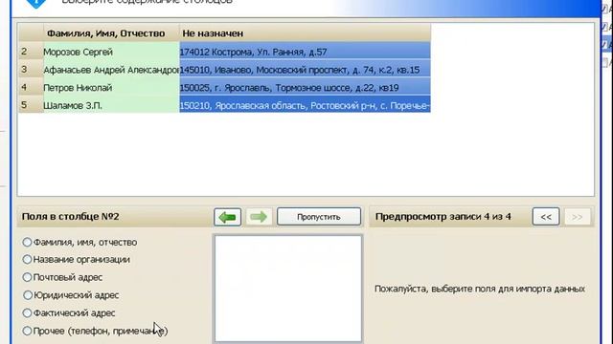Screen dimensions: 613x344
Task: Select the cell Шаламов З.П.
Action: click(x=111, y=105)
